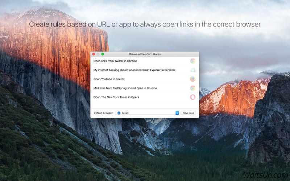Click the Chrome icon in the FastSpring rule
The width and height of the screenshot is (290, 181).
193,88
